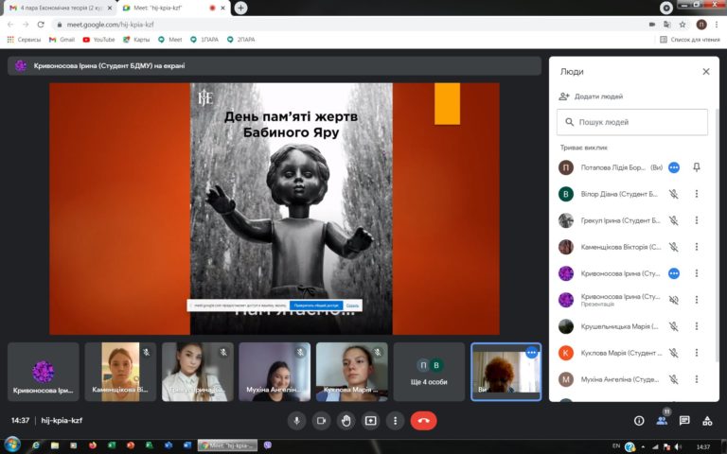Image resolution: width=727 pixels, height=454 pixels.
Task: Open options for Кривоносова Ірина speaking row
Action: tap(697, 273)
